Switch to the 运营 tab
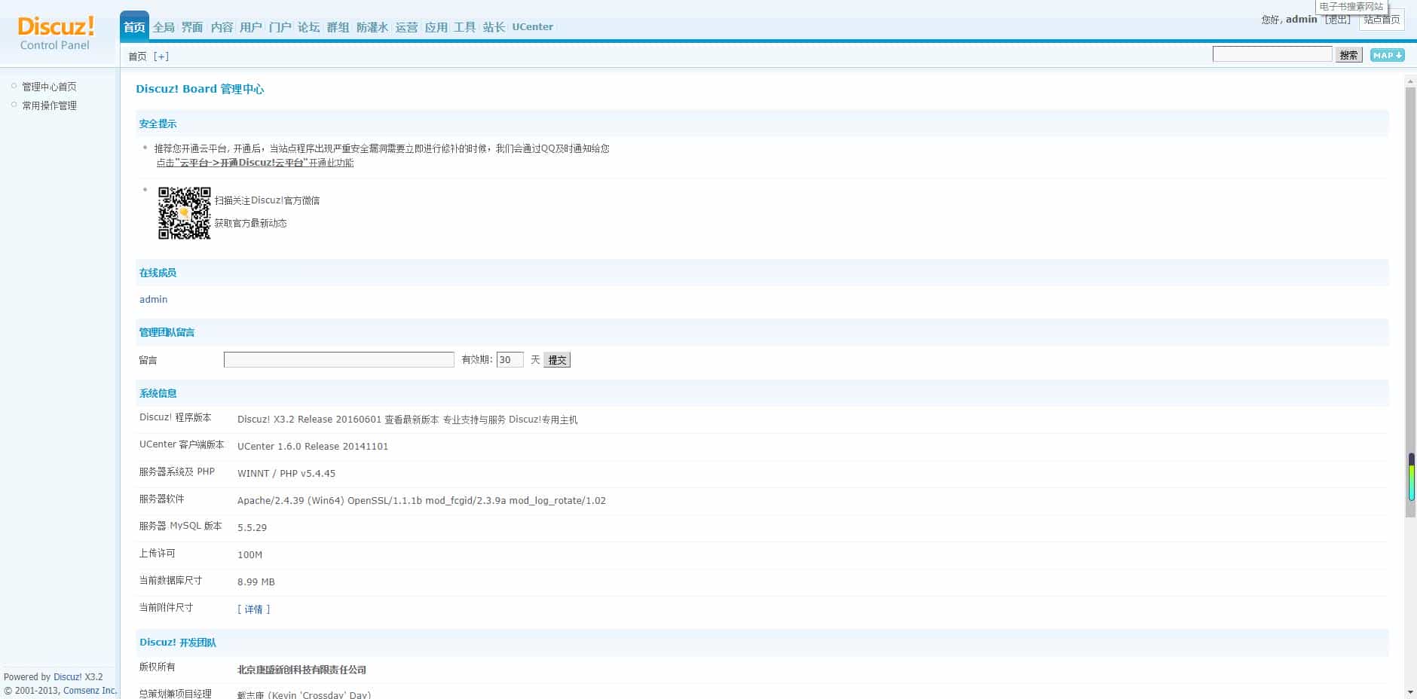Screen dimensions: 1417x699 406,27
